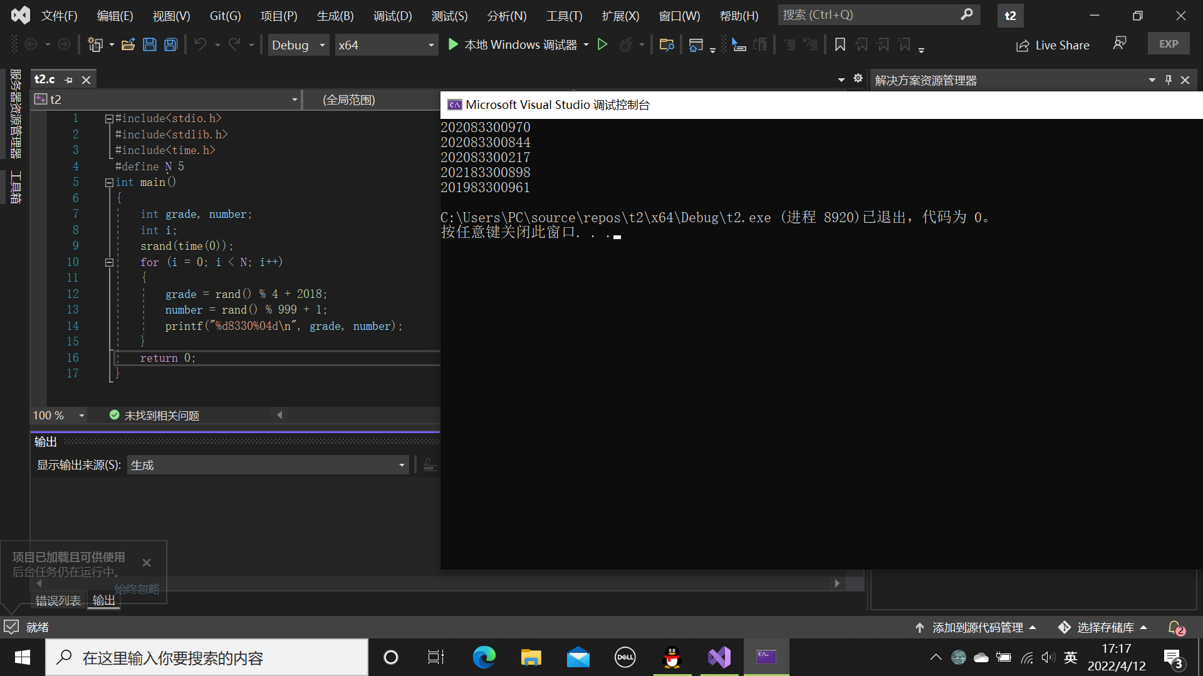The width and height of the screenshot is (1203, 676).
Task: Click the Open File folder icon
Action: point(128,44)
